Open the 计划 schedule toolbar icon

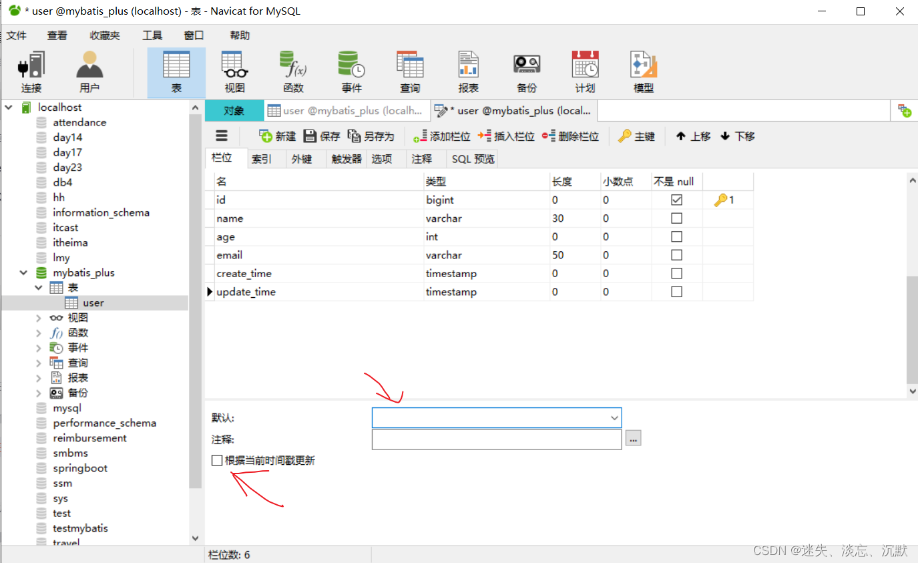(585, 72)
